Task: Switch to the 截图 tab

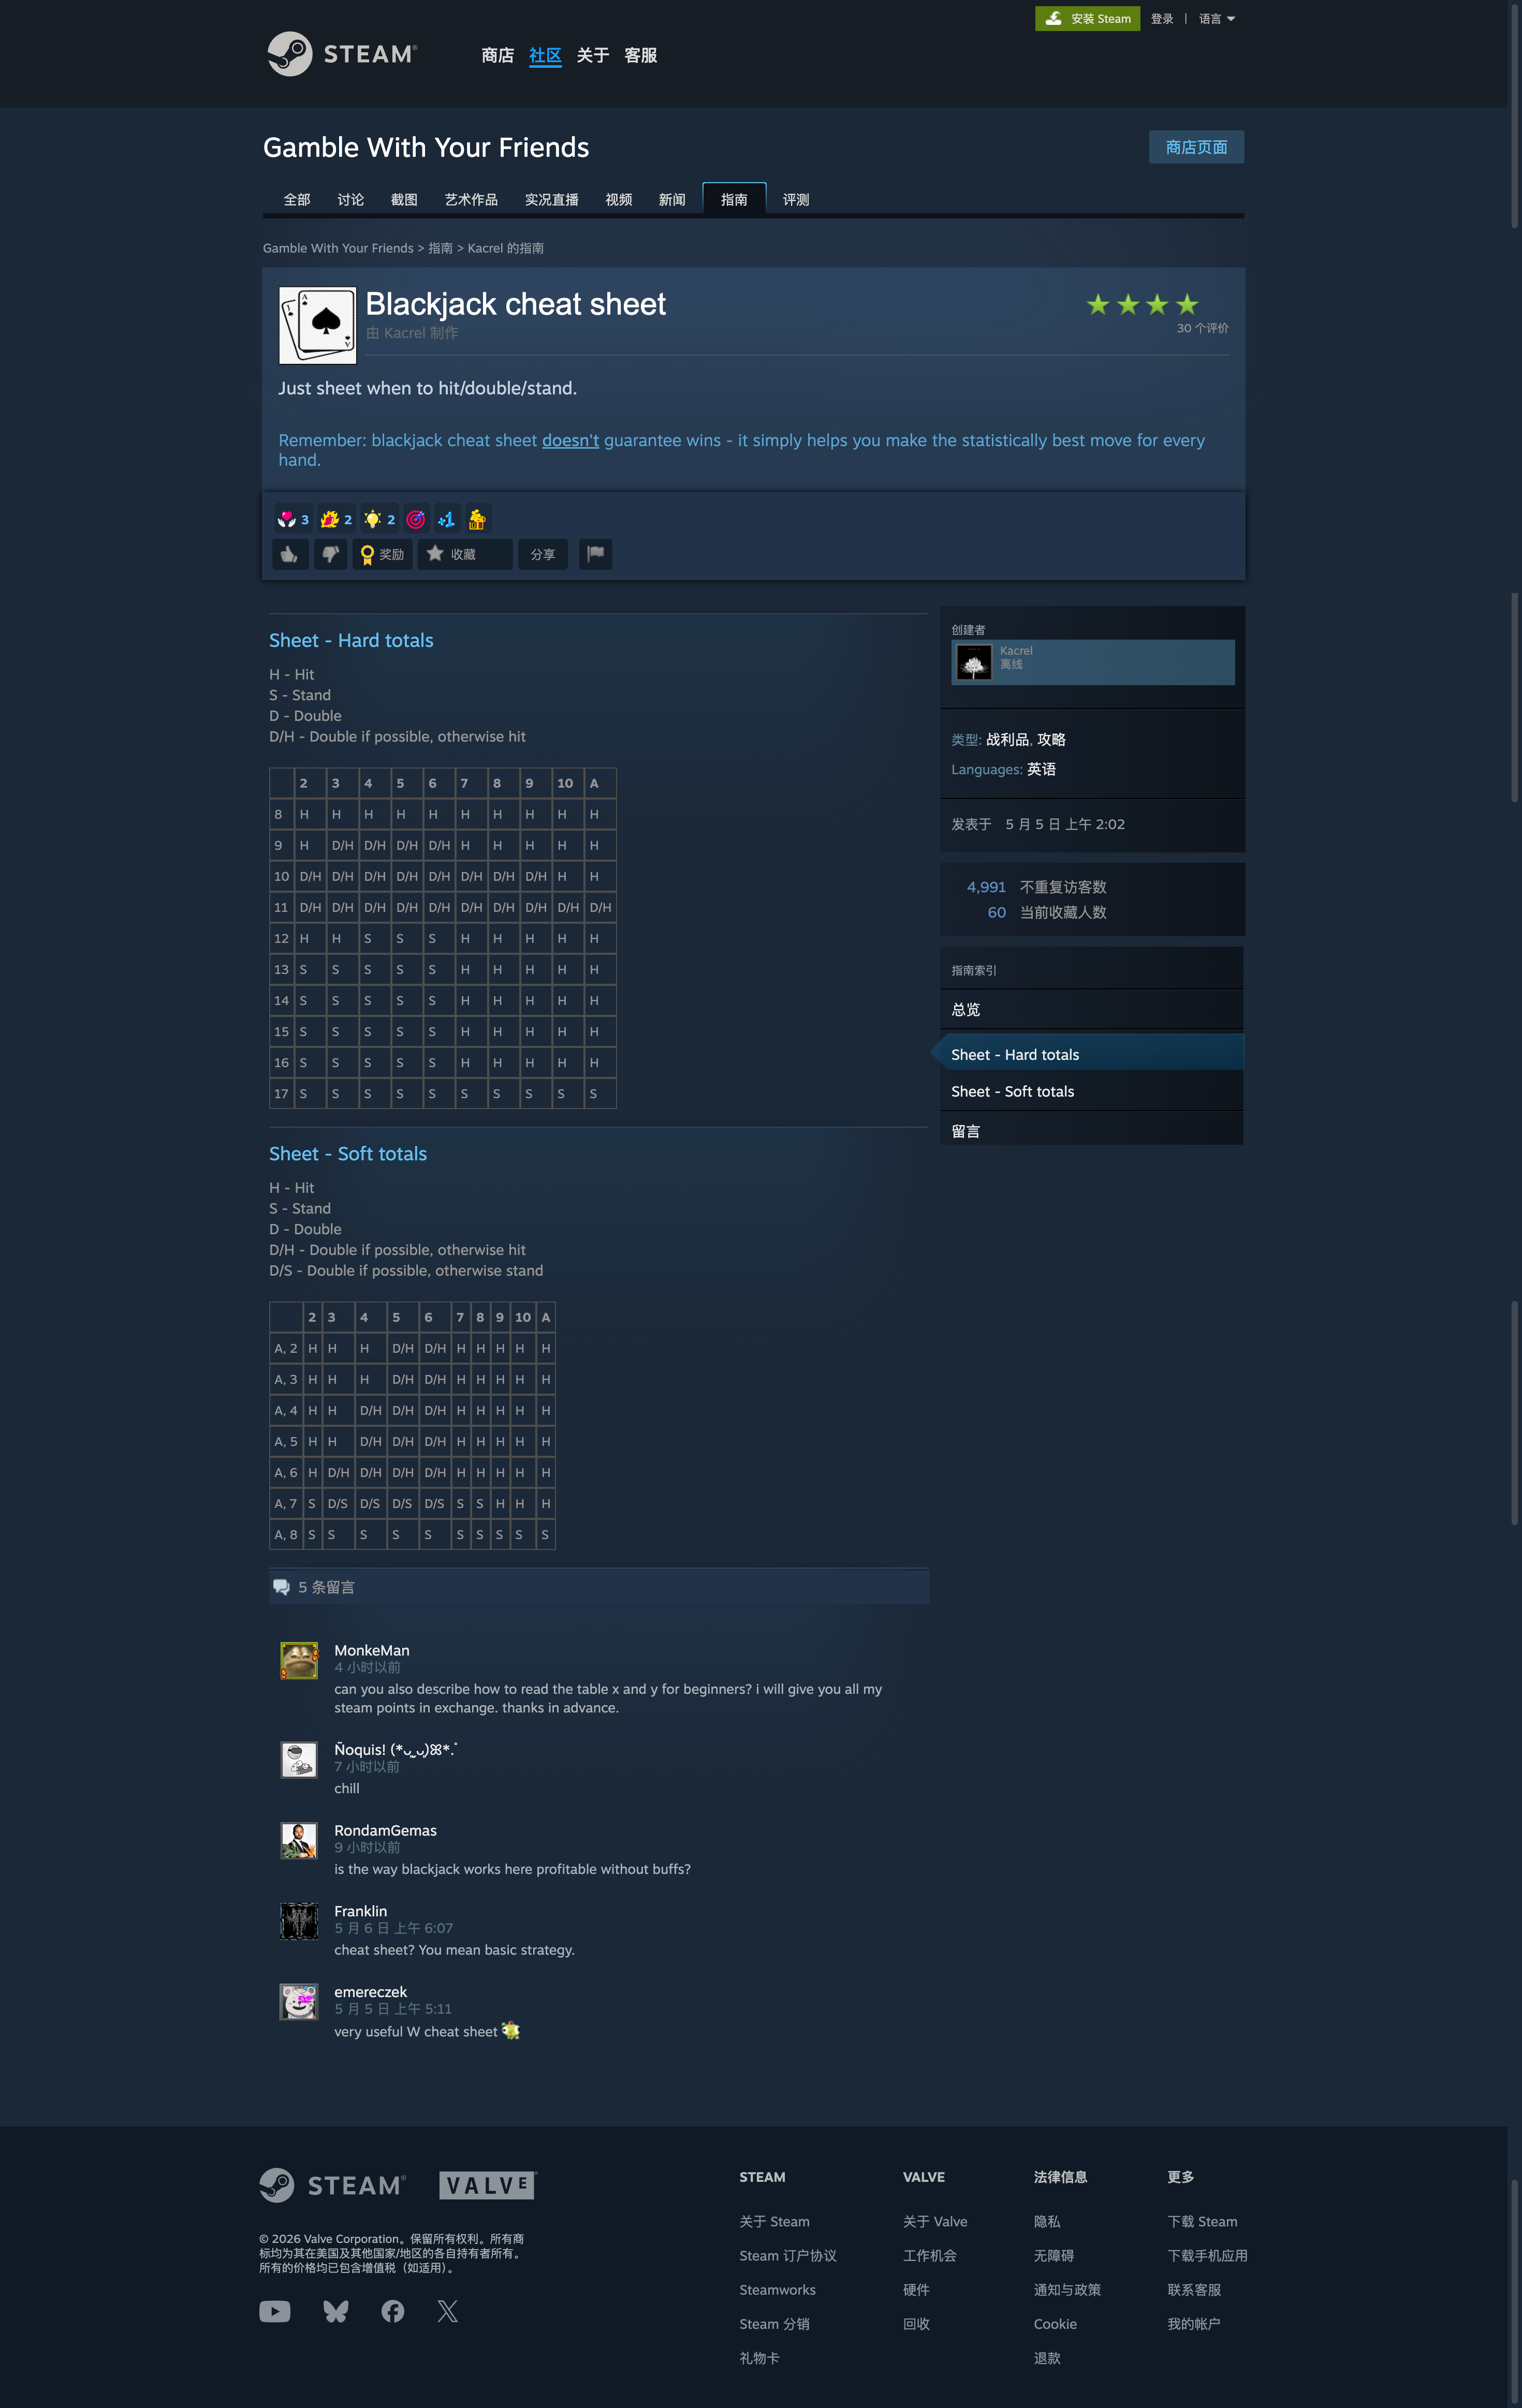Action: click(x=403, y=200)
